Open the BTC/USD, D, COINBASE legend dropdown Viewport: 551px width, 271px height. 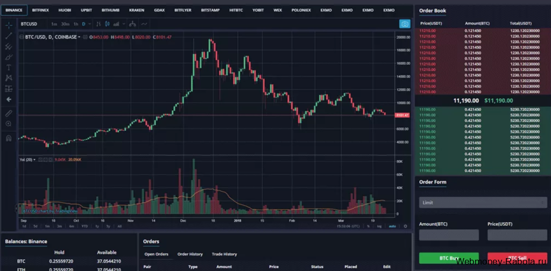pyautogui.click(x=80, y=37)
